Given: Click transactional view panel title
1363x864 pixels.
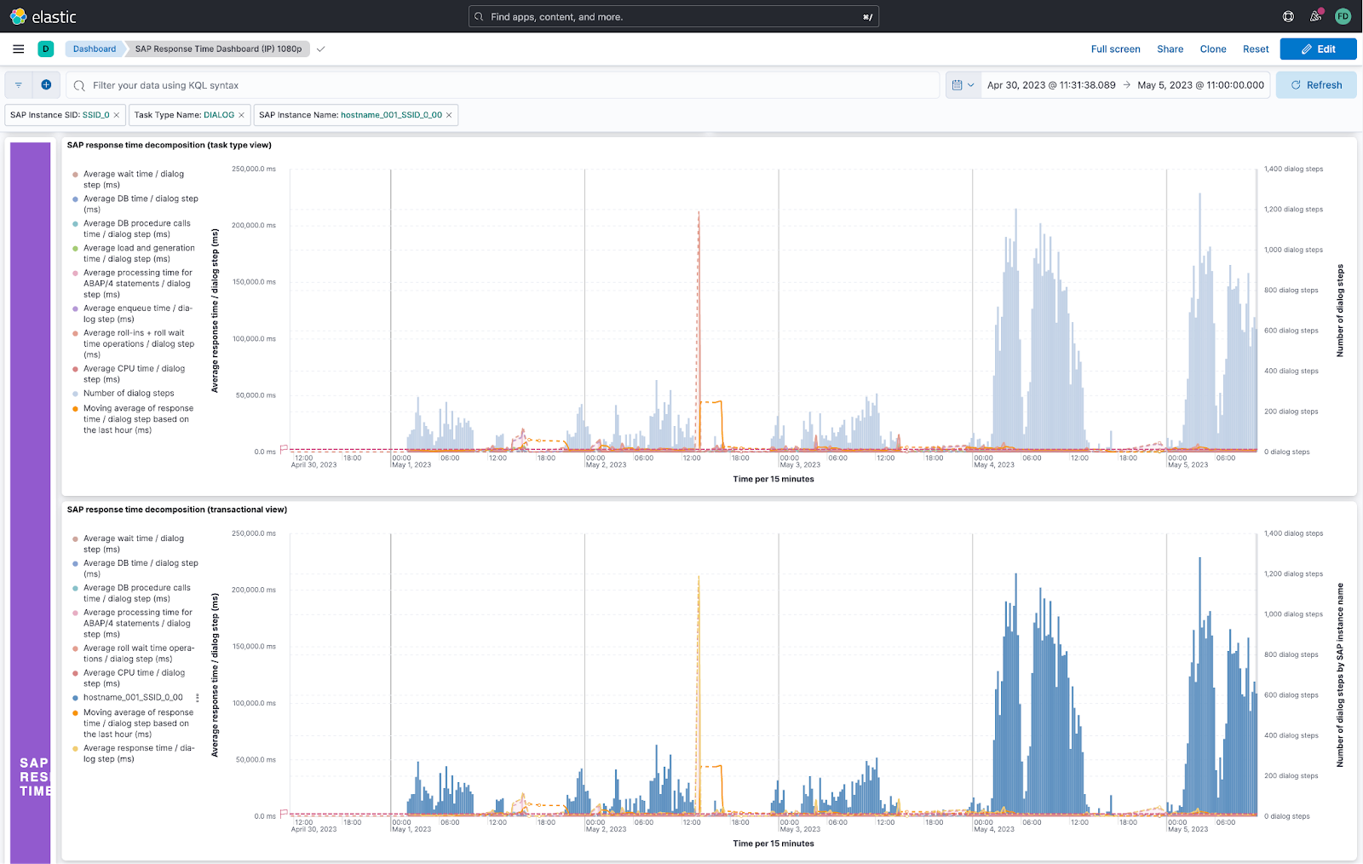Looking at the screenshot, I should pyautogui.click(x=177, y=510).
